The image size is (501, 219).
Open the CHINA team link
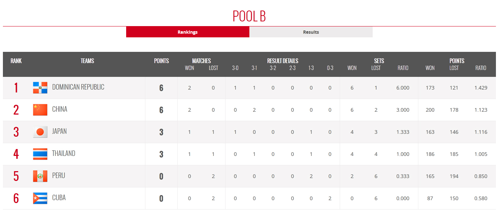60,109
